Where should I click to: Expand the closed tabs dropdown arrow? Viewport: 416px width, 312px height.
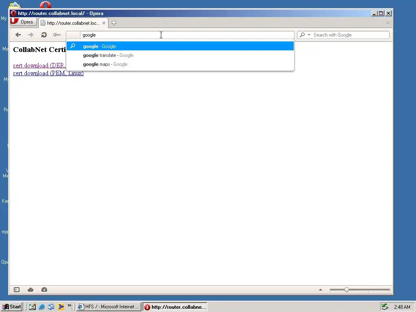pyautogui.click(x=388, y=23)
